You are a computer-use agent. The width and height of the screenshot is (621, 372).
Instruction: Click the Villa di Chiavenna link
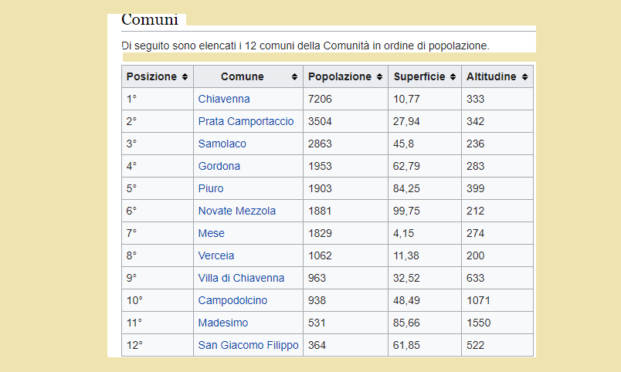click(x=241, y=278)
